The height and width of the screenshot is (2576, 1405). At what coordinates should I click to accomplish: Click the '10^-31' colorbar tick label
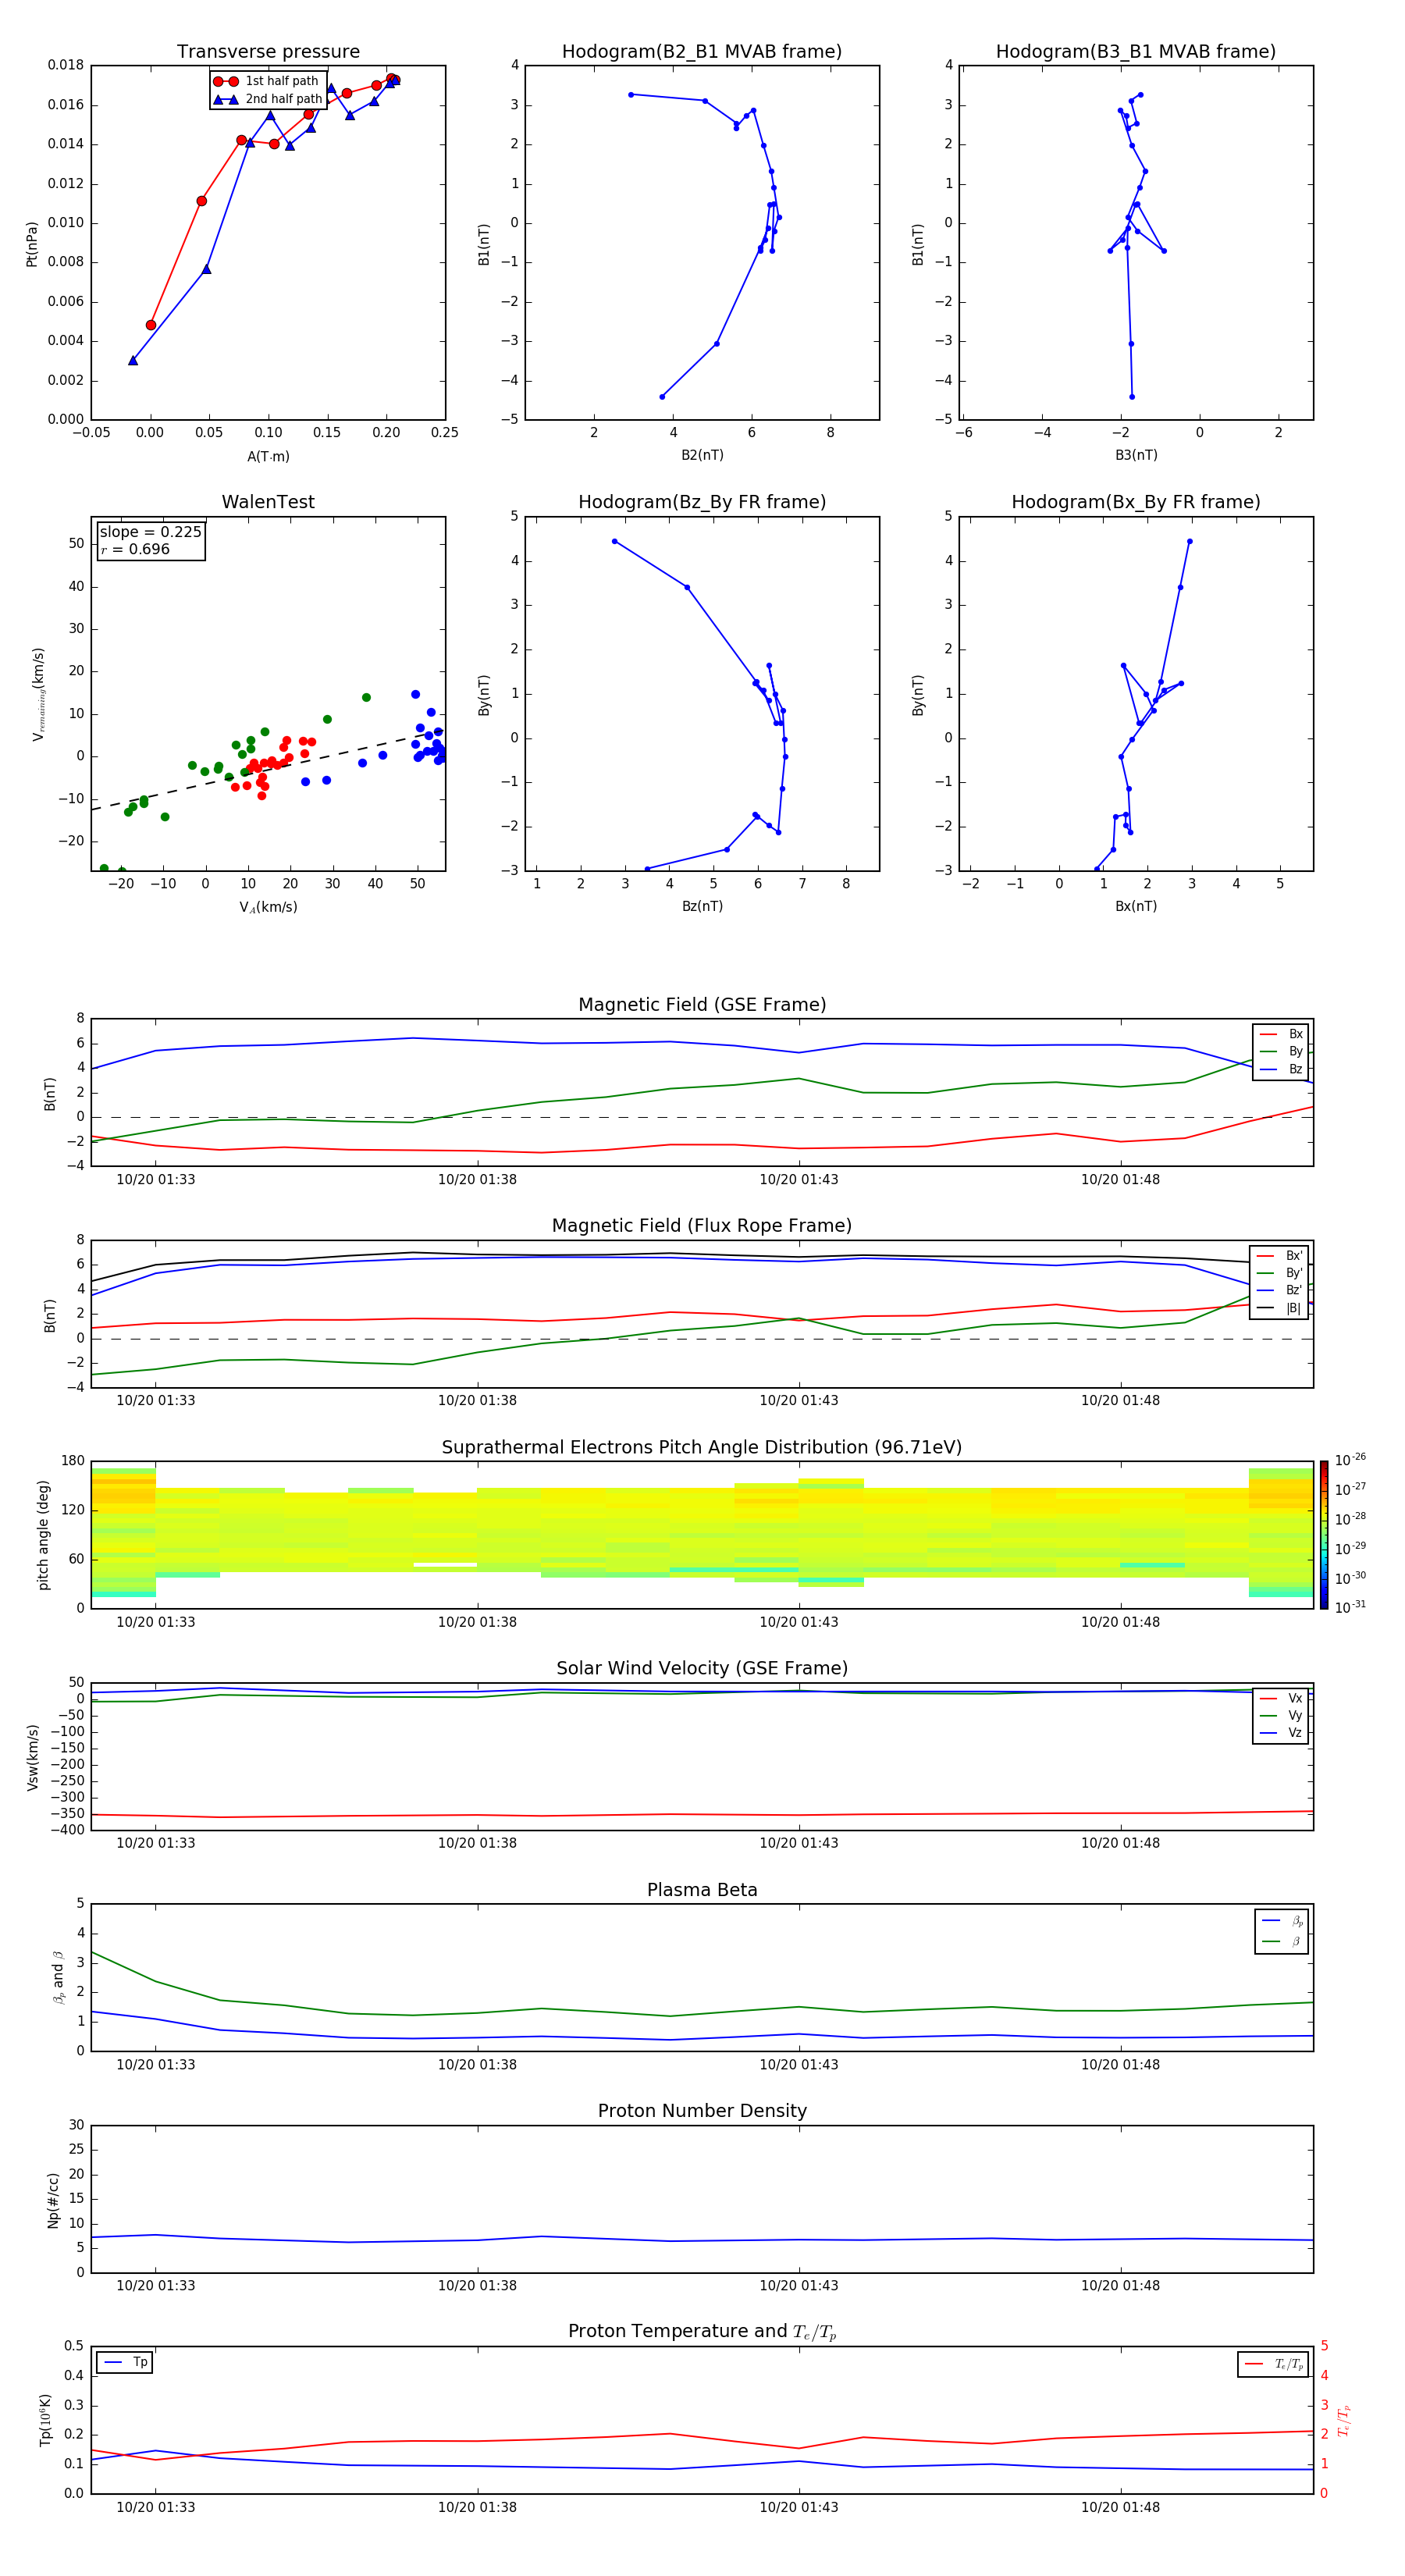pos(1350,1607)
